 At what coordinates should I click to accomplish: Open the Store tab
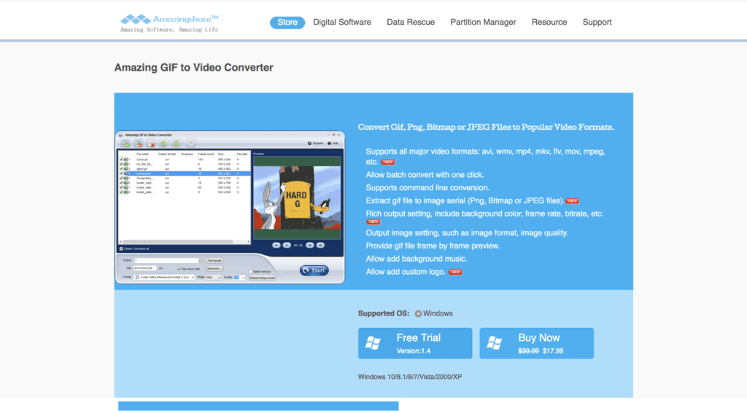point(287,23)
